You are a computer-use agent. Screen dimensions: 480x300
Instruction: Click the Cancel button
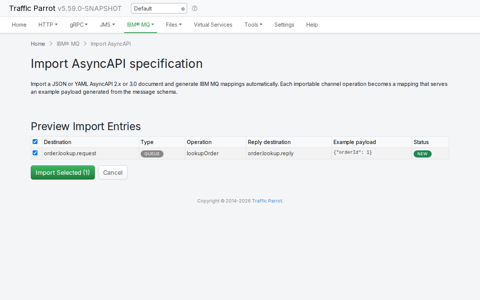click(113, 172)
